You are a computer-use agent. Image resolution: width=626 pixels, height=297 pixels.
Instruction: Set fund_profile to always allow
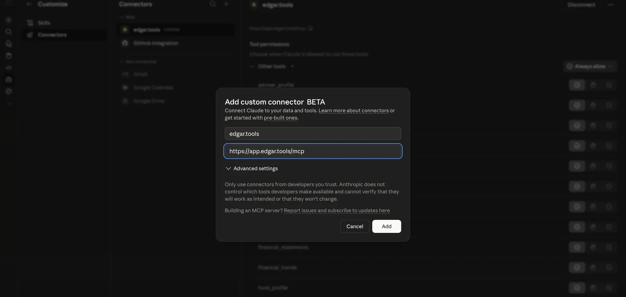[577, 288]
